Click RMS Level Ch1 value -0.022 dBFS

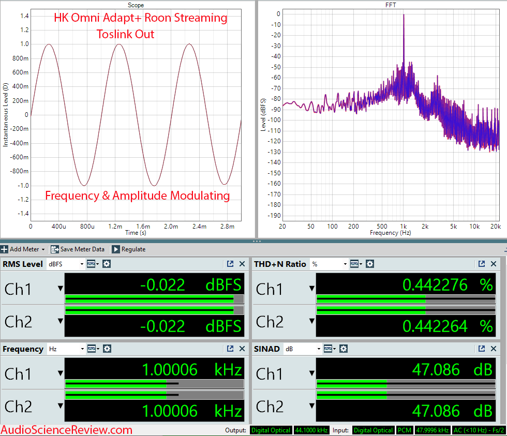tap(191, 285)
